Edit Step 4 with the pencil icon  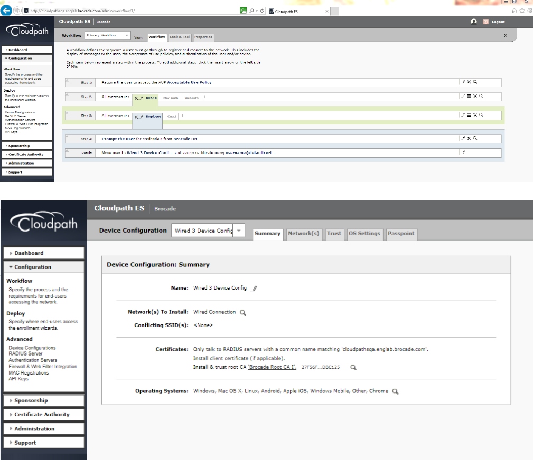[463, 138]
